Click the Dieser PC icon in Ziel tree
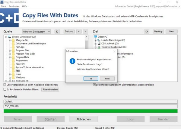181x129 pixels. (96, 37)
